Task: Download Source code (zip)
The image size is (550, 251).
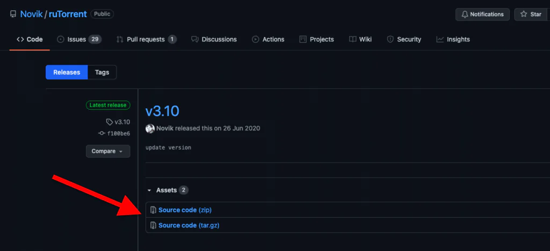Action: (185, 210)
